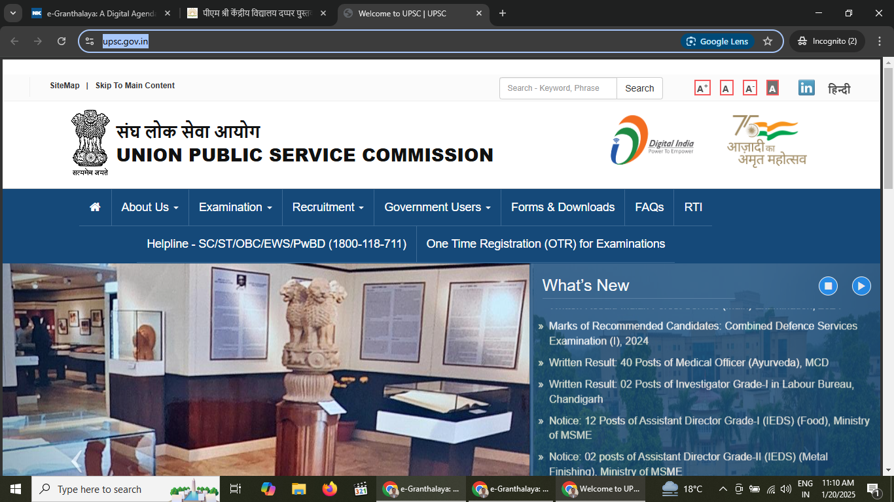
Task: Open Task View on taskbar
Action: 236,489
